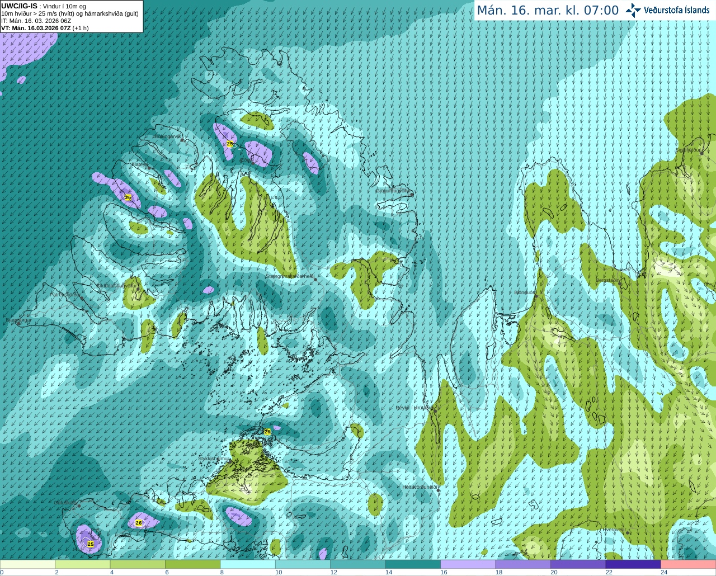716x576 pixels.
Task: Select the Reykir í Hrútafirði station label
Action: point(414,408)
